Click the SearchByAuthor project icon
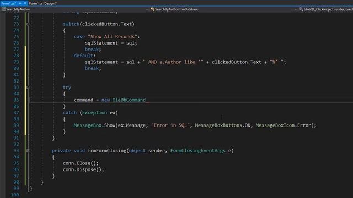The image size is (353, 198). pos(3,9)
